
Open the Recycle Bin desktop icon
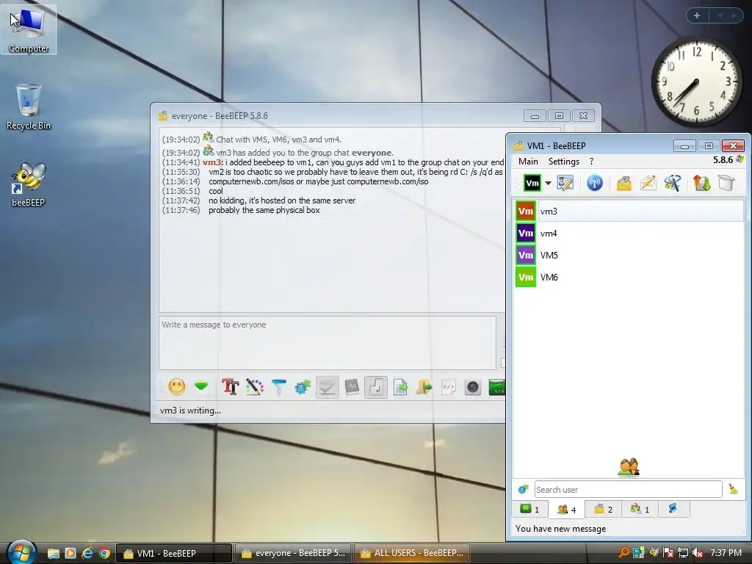click(x=29, y=107)
